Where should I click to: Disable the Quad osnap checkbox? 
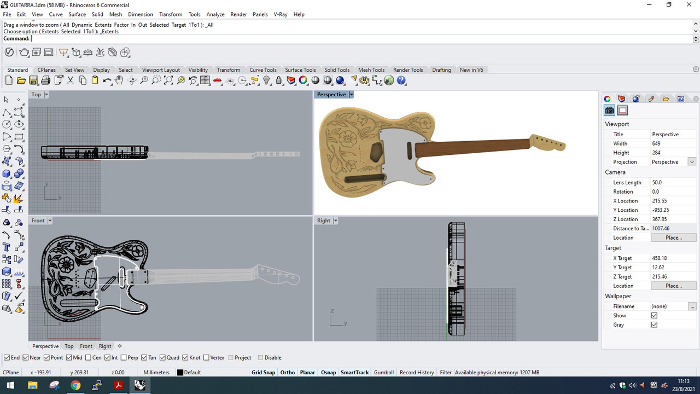tap(162, 357)
